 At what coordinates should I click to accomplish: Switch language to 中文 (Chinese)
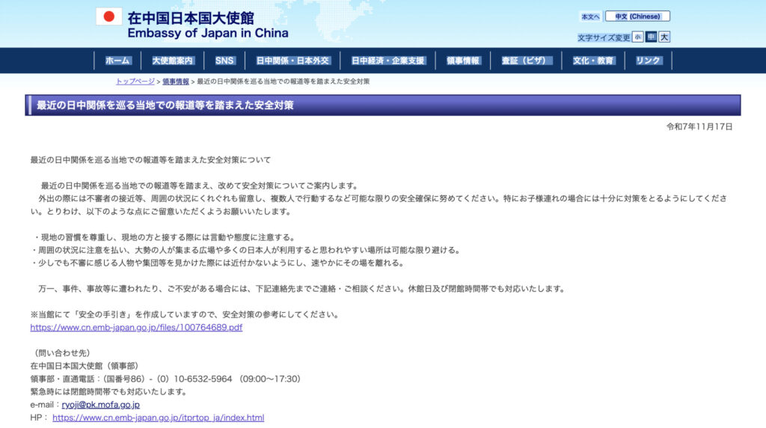[x=637, y=16]
